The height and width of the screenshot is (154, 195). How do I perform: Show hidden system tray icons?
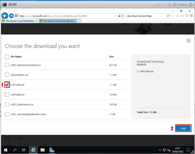coord(160,150)
